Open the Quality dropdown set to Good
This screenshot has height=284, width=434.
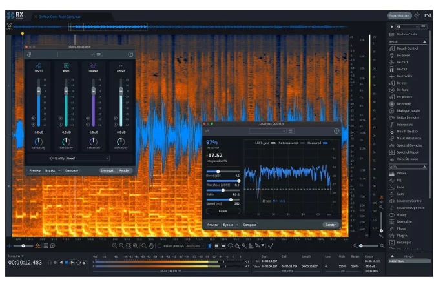tap(88, 158)
